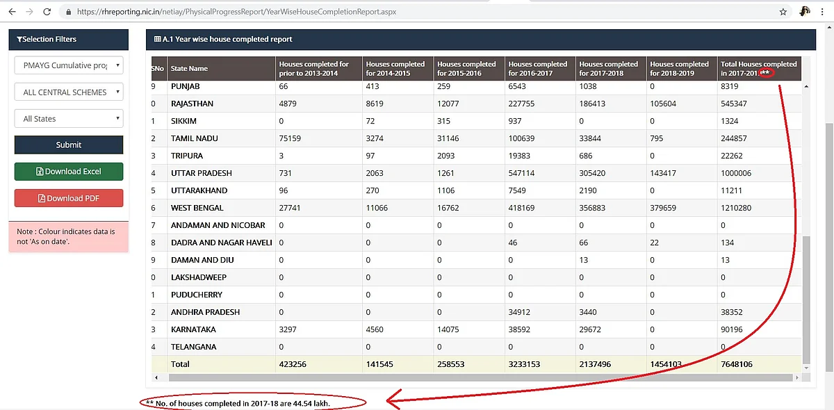The width and height of the screenshot is (834, 410).
Task: Select the UTTAR PRADESH row name
Action: (202, 173)
